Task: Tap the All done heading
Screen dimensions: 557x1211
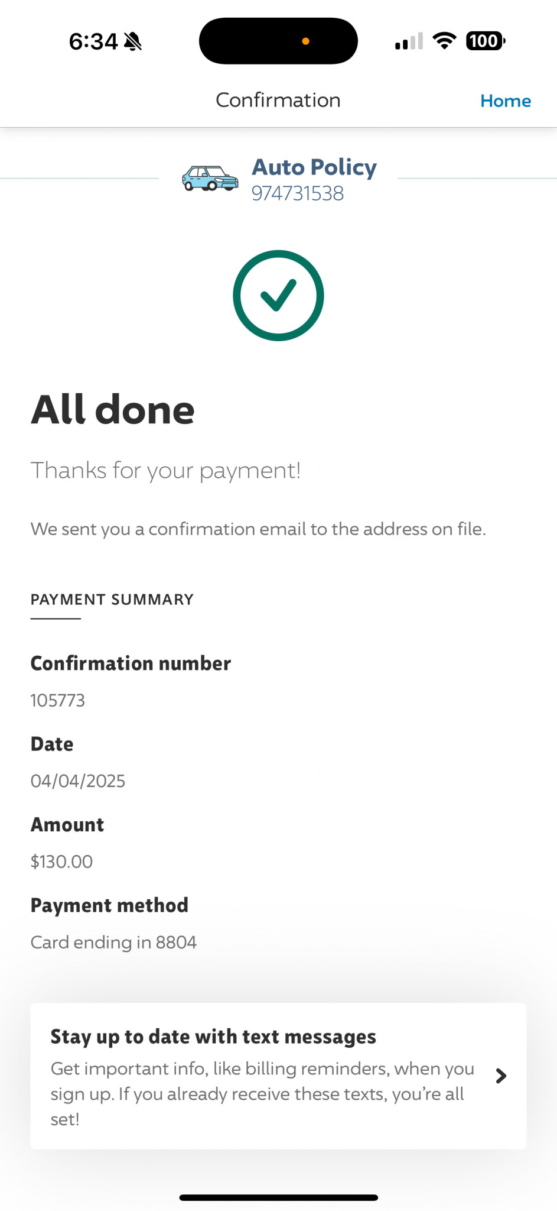Action: (113, 410)
